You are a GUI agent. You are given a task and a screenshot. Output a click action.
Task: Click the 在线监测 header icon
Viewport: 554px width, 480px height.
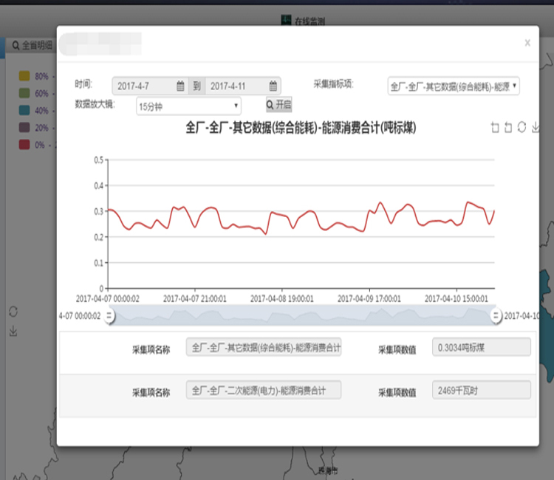tap(286, 20)
